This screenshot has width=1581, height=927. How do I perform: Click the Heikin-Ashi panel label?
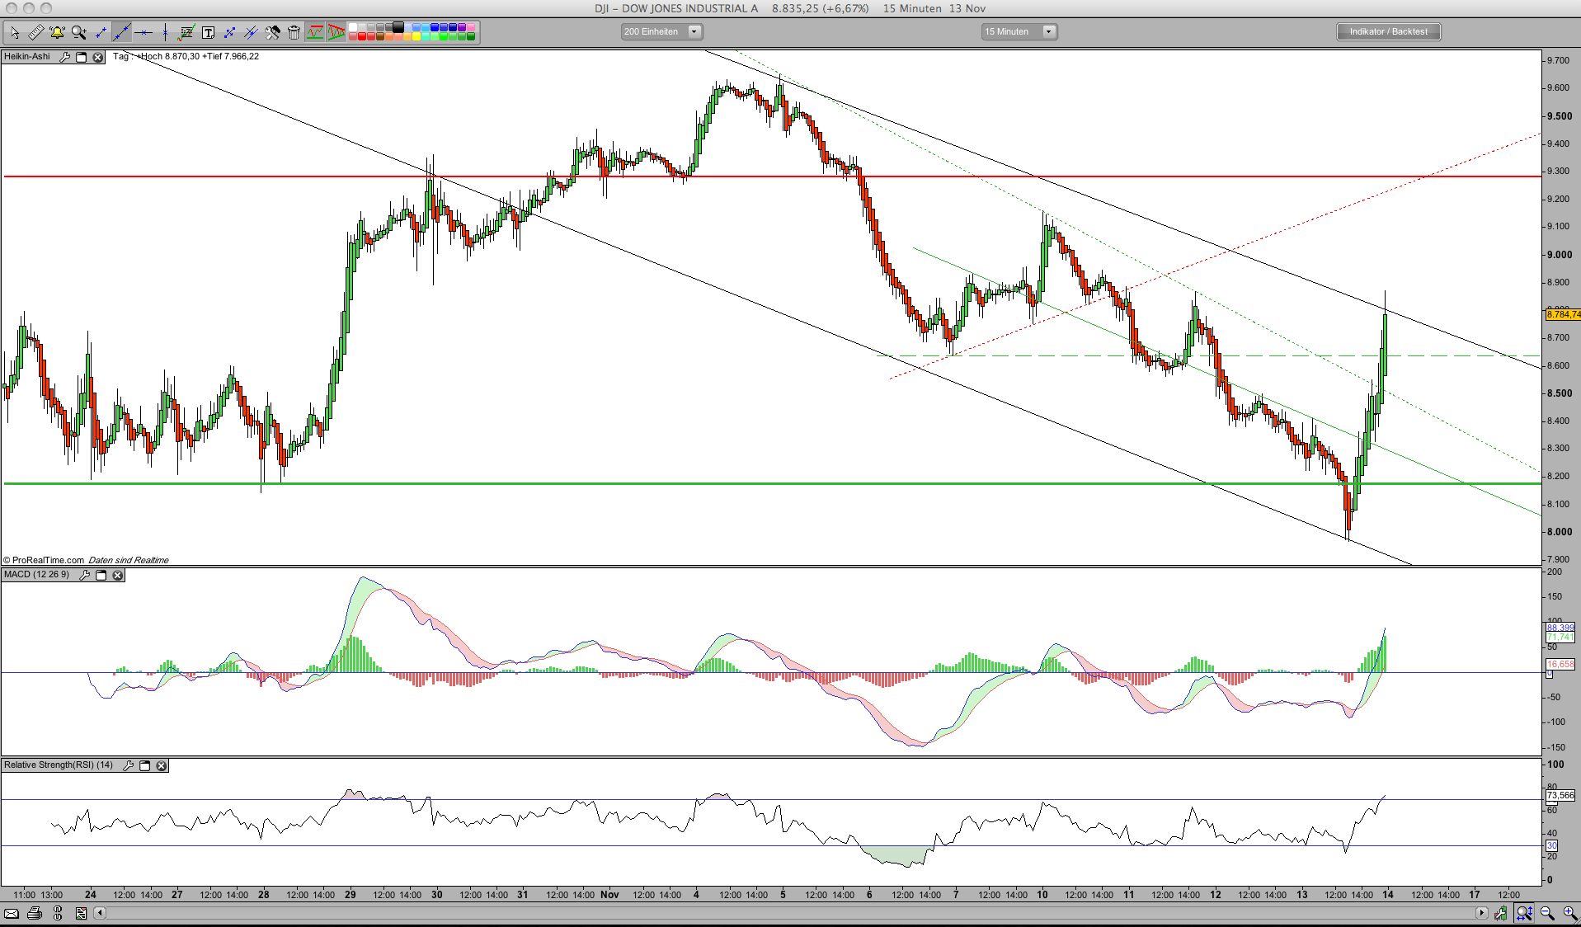point(27,57)
